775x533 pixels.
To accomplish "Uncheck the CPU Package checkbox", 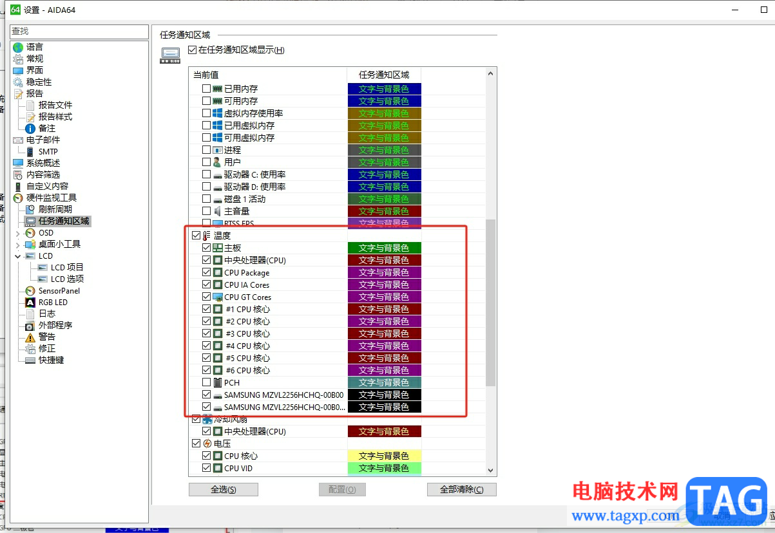I will 206,272.
